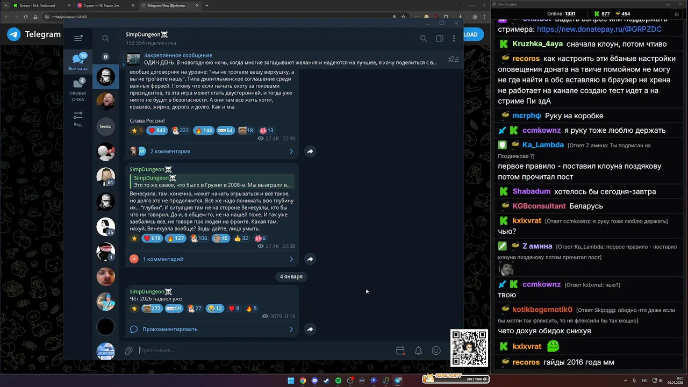
Task: Bookmark the page with the star icon
Action: coord(404,17)
